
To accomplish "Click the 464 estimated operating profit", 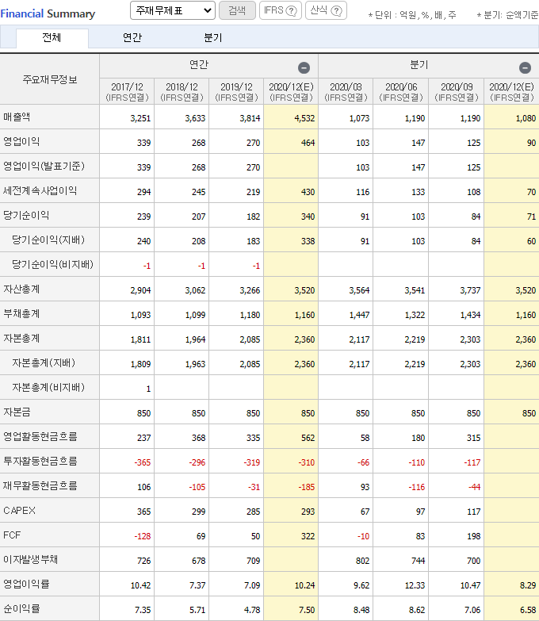I will click(308, 143).
